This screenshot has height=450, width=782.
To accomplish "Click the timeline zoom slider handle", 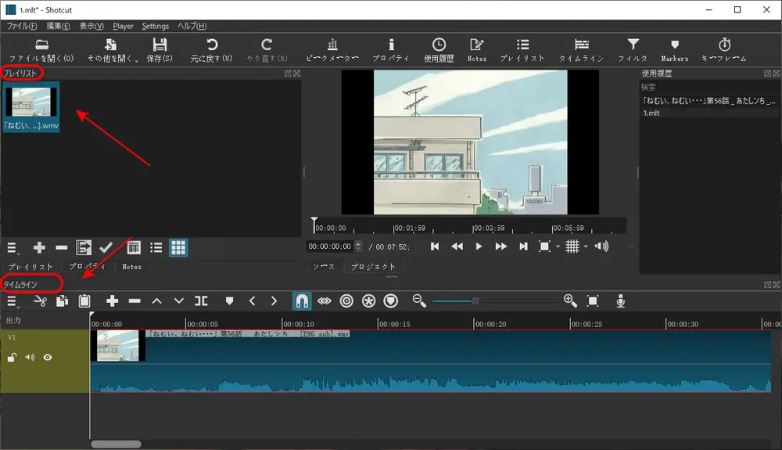I will (475, 301).
